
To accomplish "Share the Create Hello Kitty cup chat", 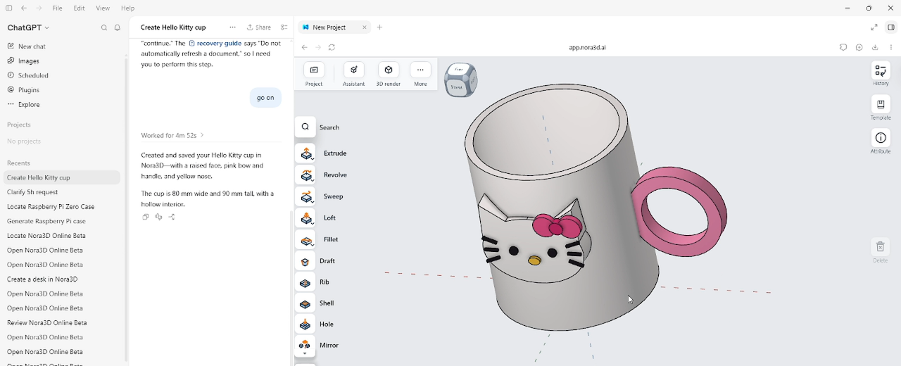I will tap(259, 27).
